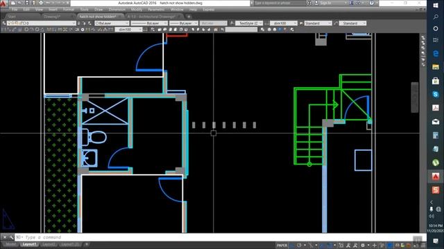Screen dimensions: 444x249
Task: Open the Text Style manager icon
Action: (232, 23)
